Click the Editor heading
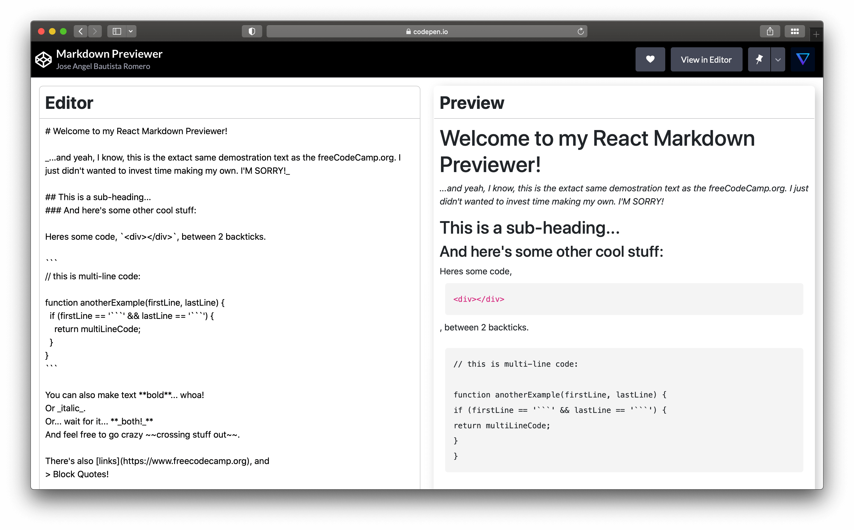Viewport: 854px width, 530px height. (x=69, y=103)
